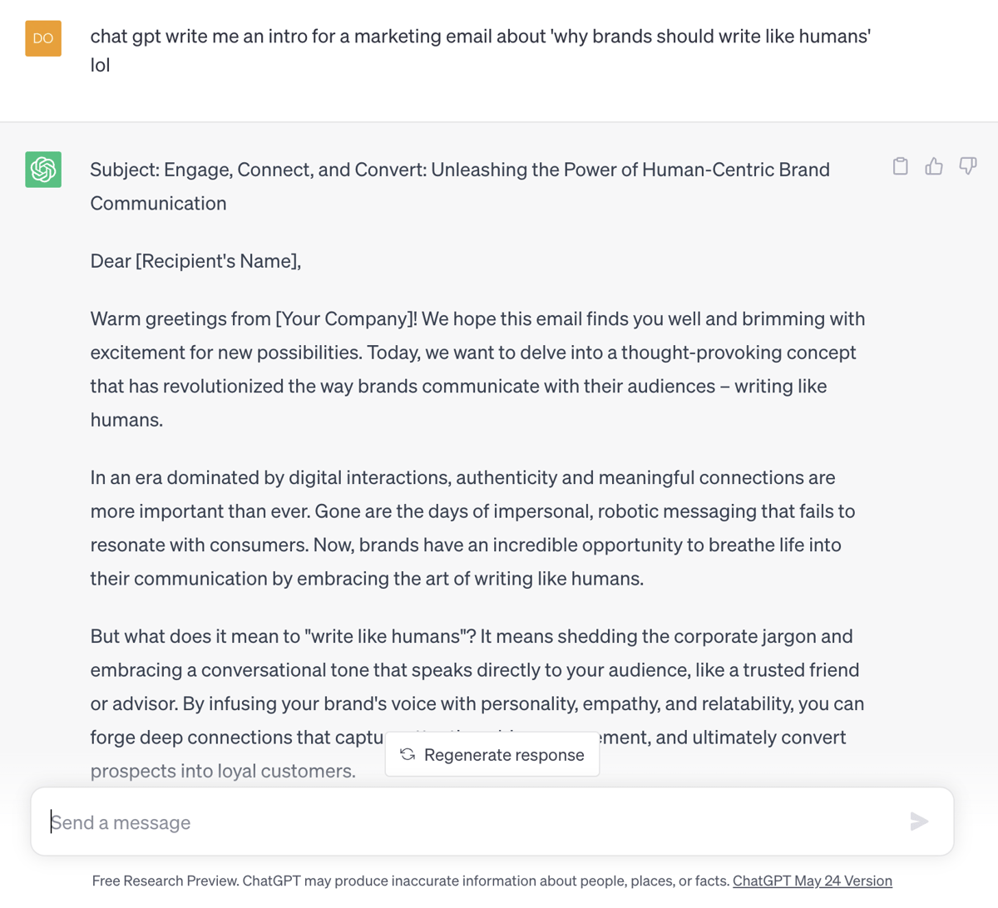Image resolution: width=998 pixels, height=908 pixels.
Task: Focus the Send a message input field
Action: coord(492,822)
